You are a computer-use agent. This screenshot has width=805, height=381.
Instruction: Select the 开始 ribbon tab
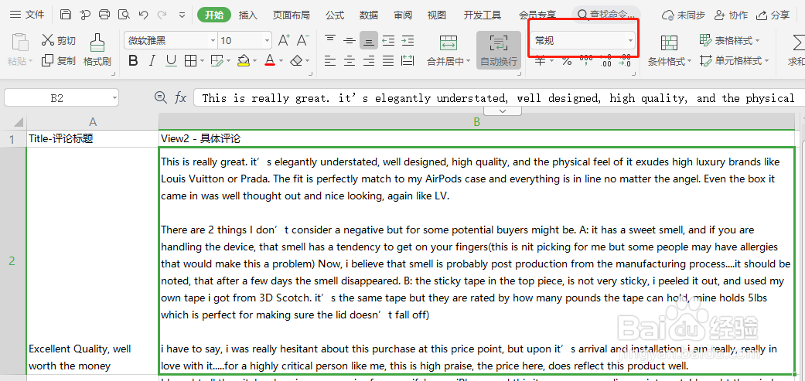pyautogui.click(x=214, y=15)
